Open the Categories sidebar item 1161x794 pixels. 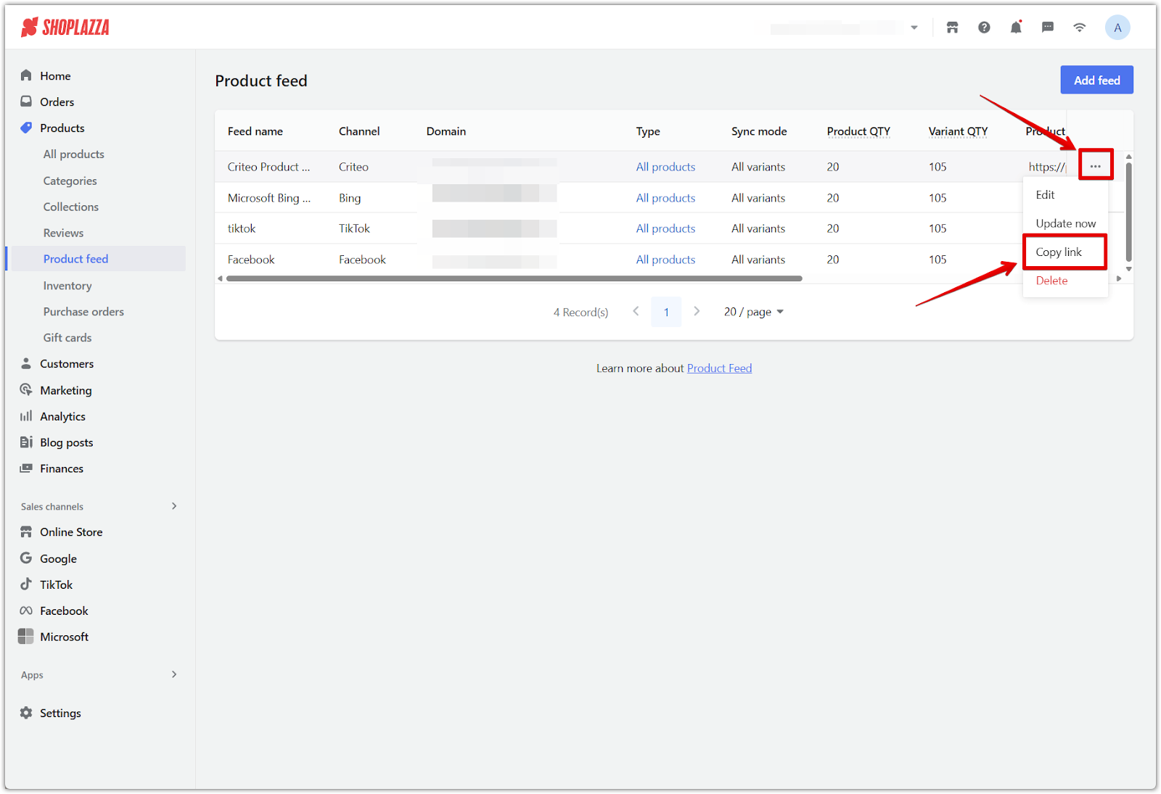tap(70, 181)
